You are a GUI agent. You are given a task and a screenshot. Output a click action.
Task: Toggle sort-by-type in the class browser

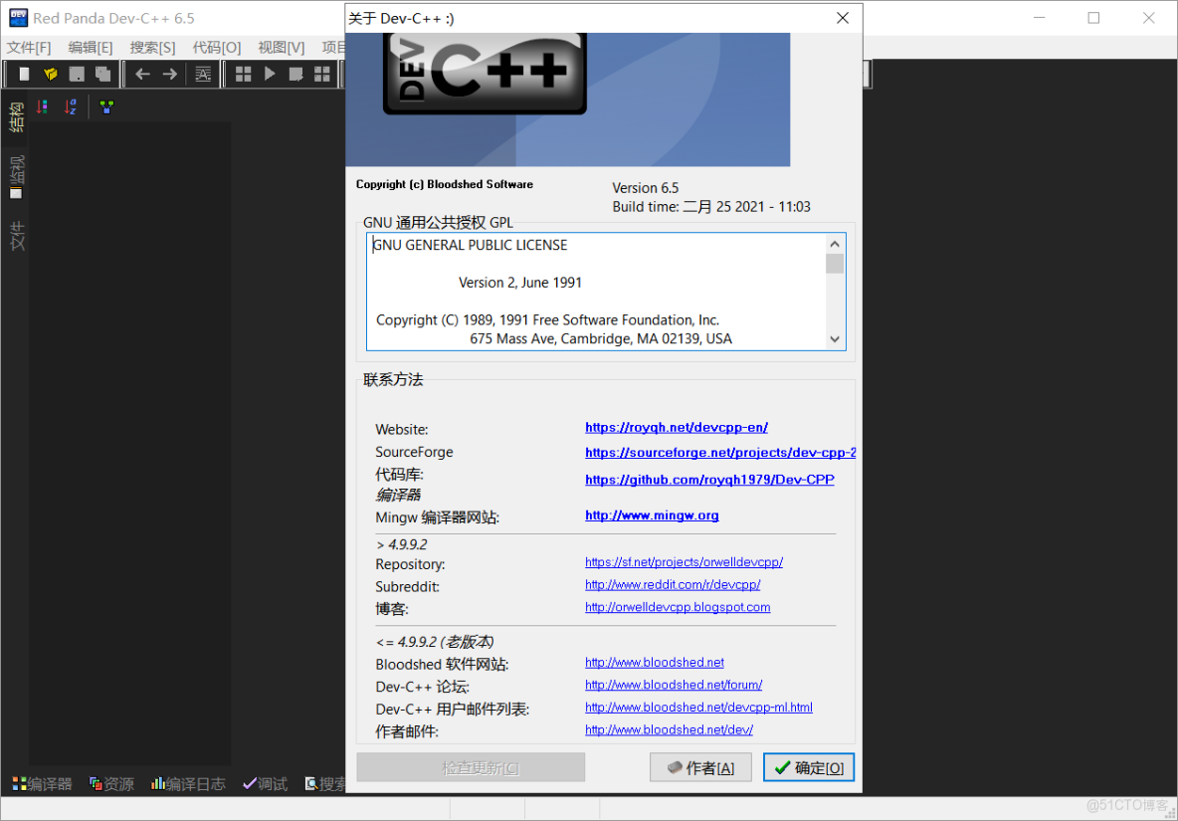click(x=43, y=105)
